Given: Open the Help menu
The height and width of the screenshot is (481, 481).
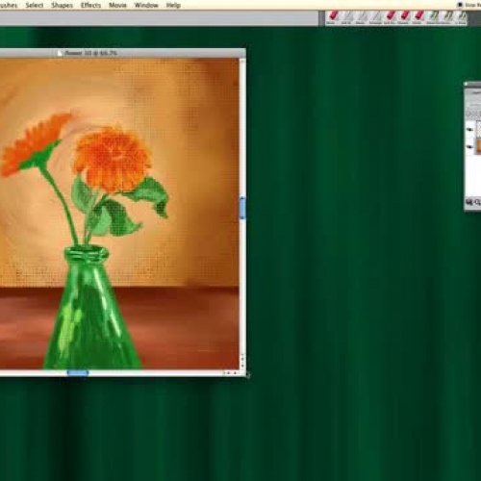Looking at the screenshot, I should pyautogui.click(x=173, y=5).
